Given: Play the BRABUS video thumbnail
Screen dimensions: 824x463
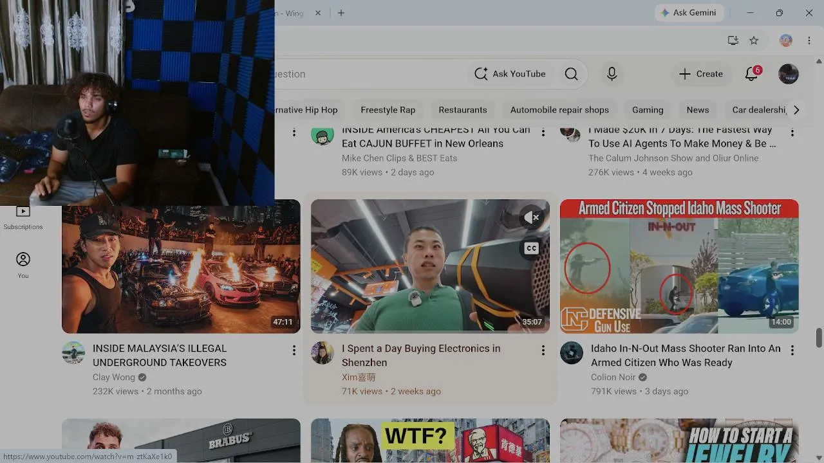Looking at the screenshot, I should click(181, 441).
